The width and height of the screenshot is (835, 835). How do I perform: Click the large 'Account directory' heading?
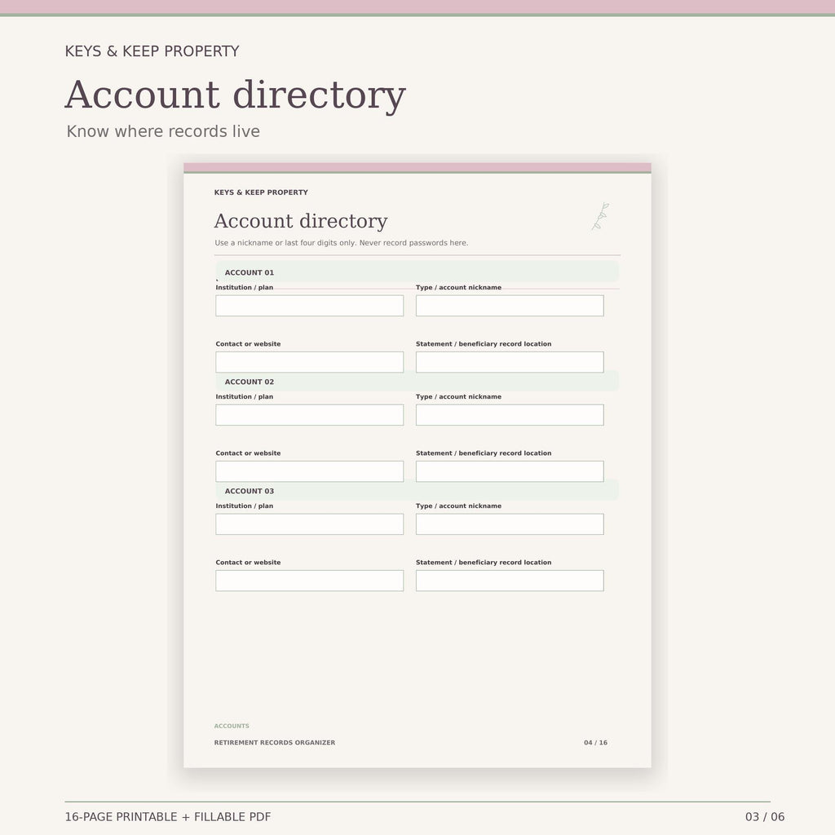tap(235, 95)
